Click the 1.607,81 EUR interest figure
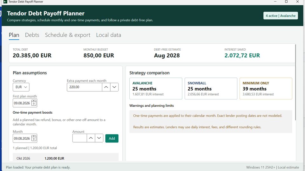 point(148,94)
